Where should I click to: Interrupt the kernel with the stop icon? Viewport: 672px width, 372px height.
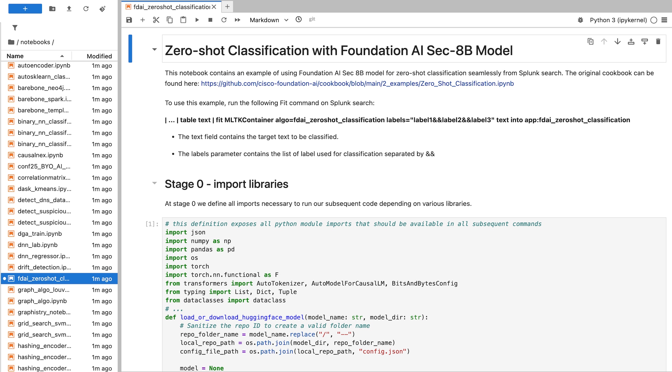tap(210, 20)
